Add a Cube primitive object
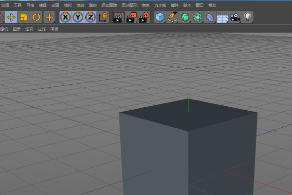The height and width of the screenshot is (195, 292). [160, 18]
